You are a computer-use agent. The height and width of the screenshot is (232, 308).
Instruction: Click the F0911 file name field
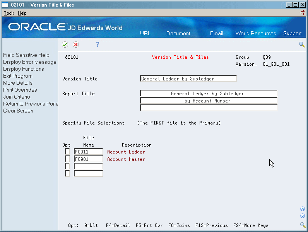88,152
